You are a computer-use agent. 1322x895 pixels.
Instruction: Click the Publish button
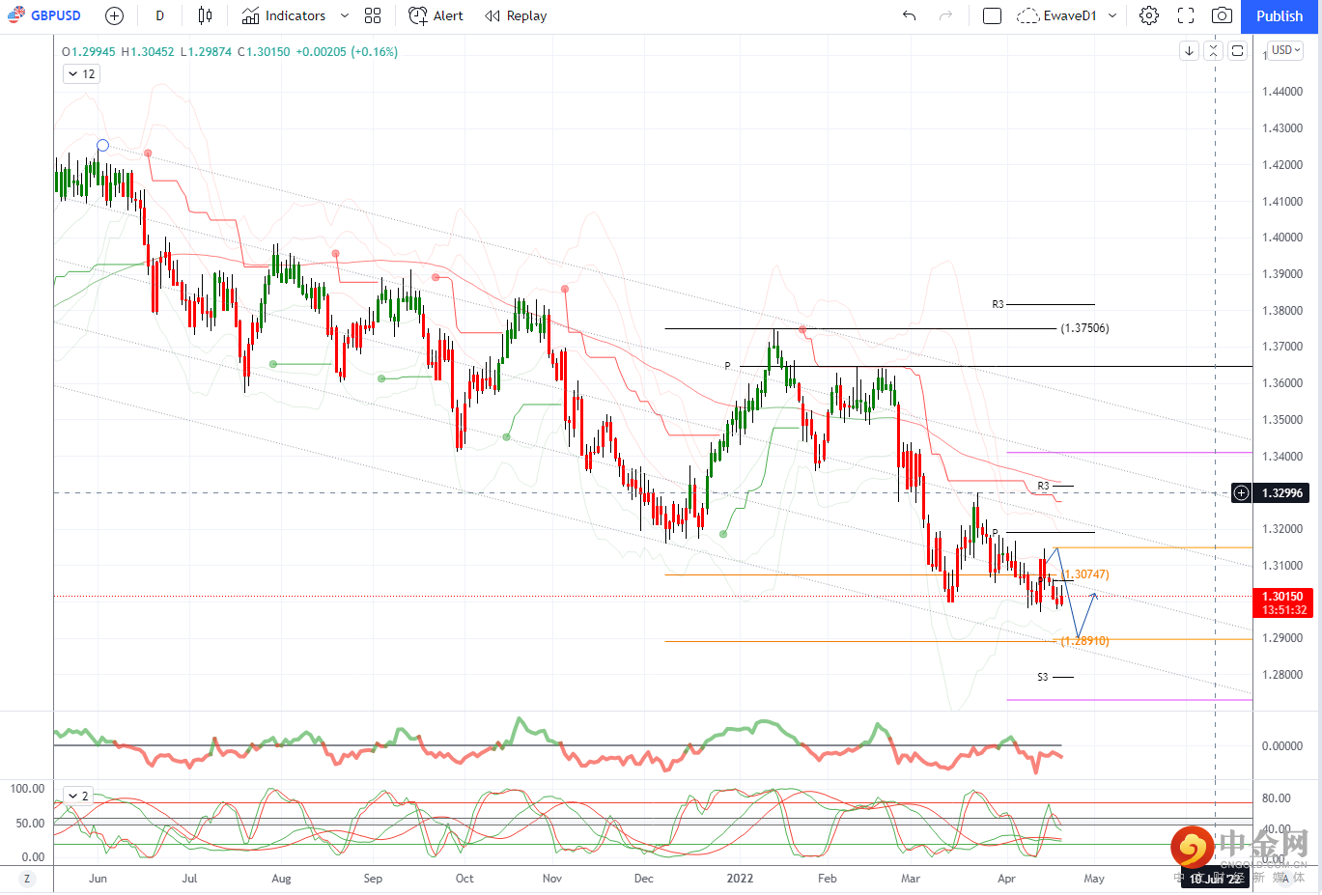click(1280, 15)
